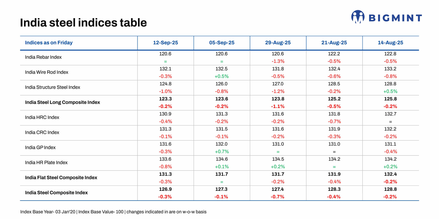Select the 12-Sep-25 column header

[x=165, y=43]
